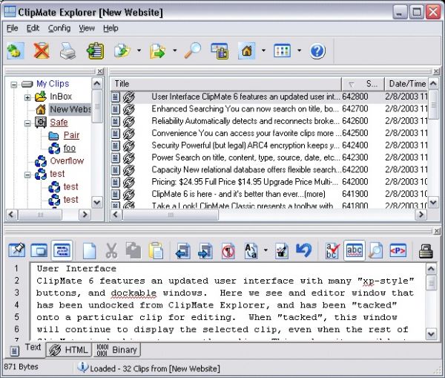The height and width of the screenshot is (378, 445).
Task: Toggle the <P> paragraph marks button
Action: tap(398, 250)
